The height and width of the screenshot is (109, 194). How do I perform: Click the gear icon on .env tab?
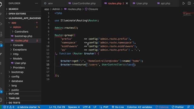coord(45,3)
